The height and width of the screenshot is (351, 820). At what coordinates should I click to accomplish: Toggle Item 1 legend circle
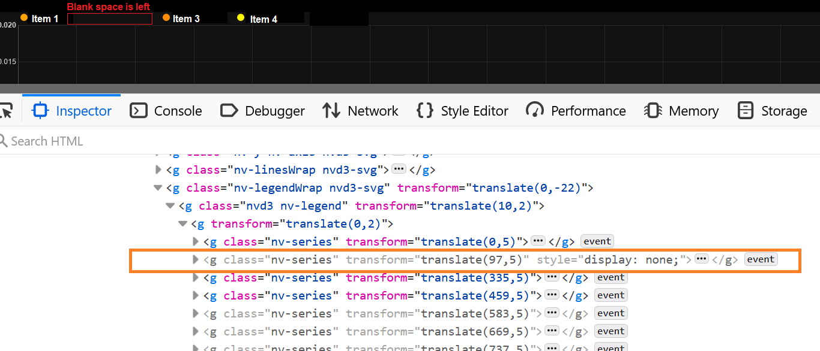coord(24,17)
